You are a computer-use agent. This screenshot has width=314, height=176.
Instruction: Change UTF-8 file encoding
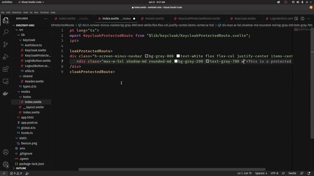click(274, 174)
